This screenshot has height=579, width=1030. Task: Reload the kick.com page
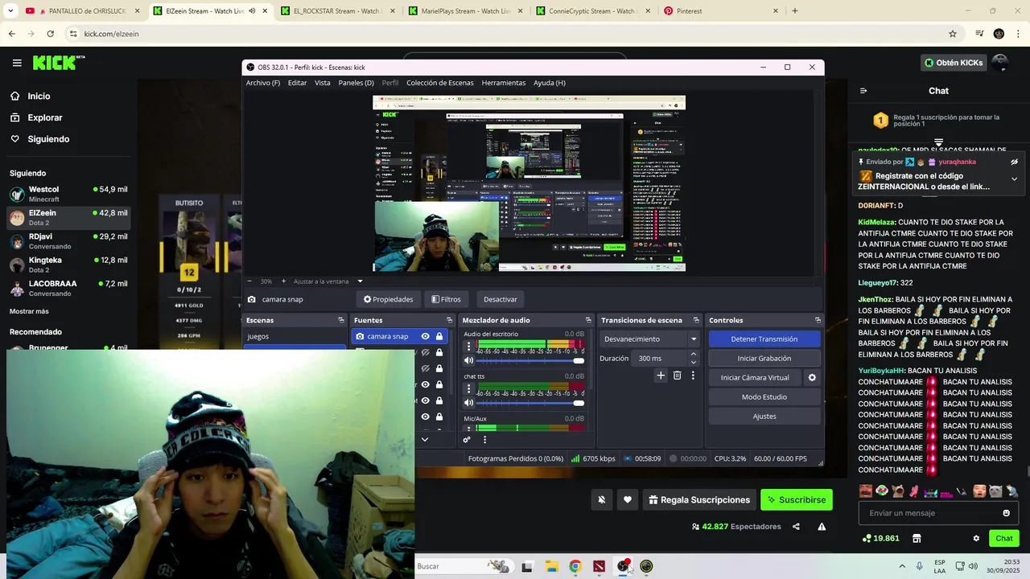click(50, 34)
